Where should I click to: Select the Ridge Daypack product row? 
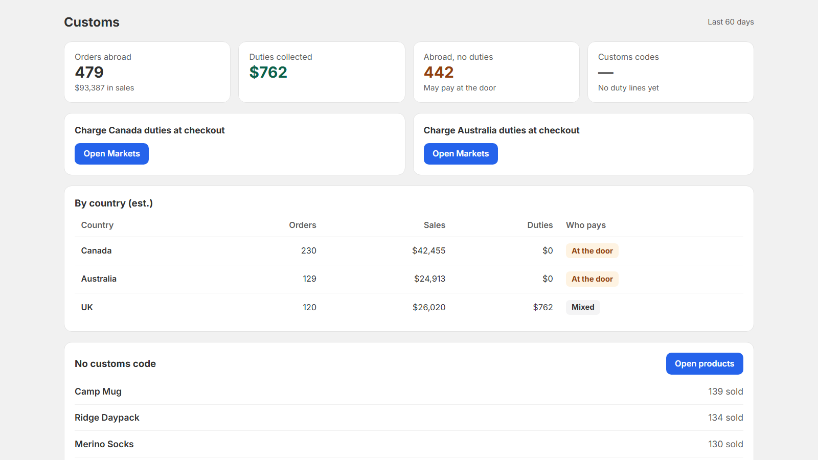pyautogui.click(x=409, y=418)
